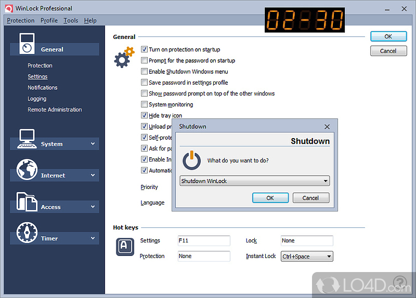Click the WinLock app logo in title bar
This screenshot has height=298, width=416.
point(9,8)
